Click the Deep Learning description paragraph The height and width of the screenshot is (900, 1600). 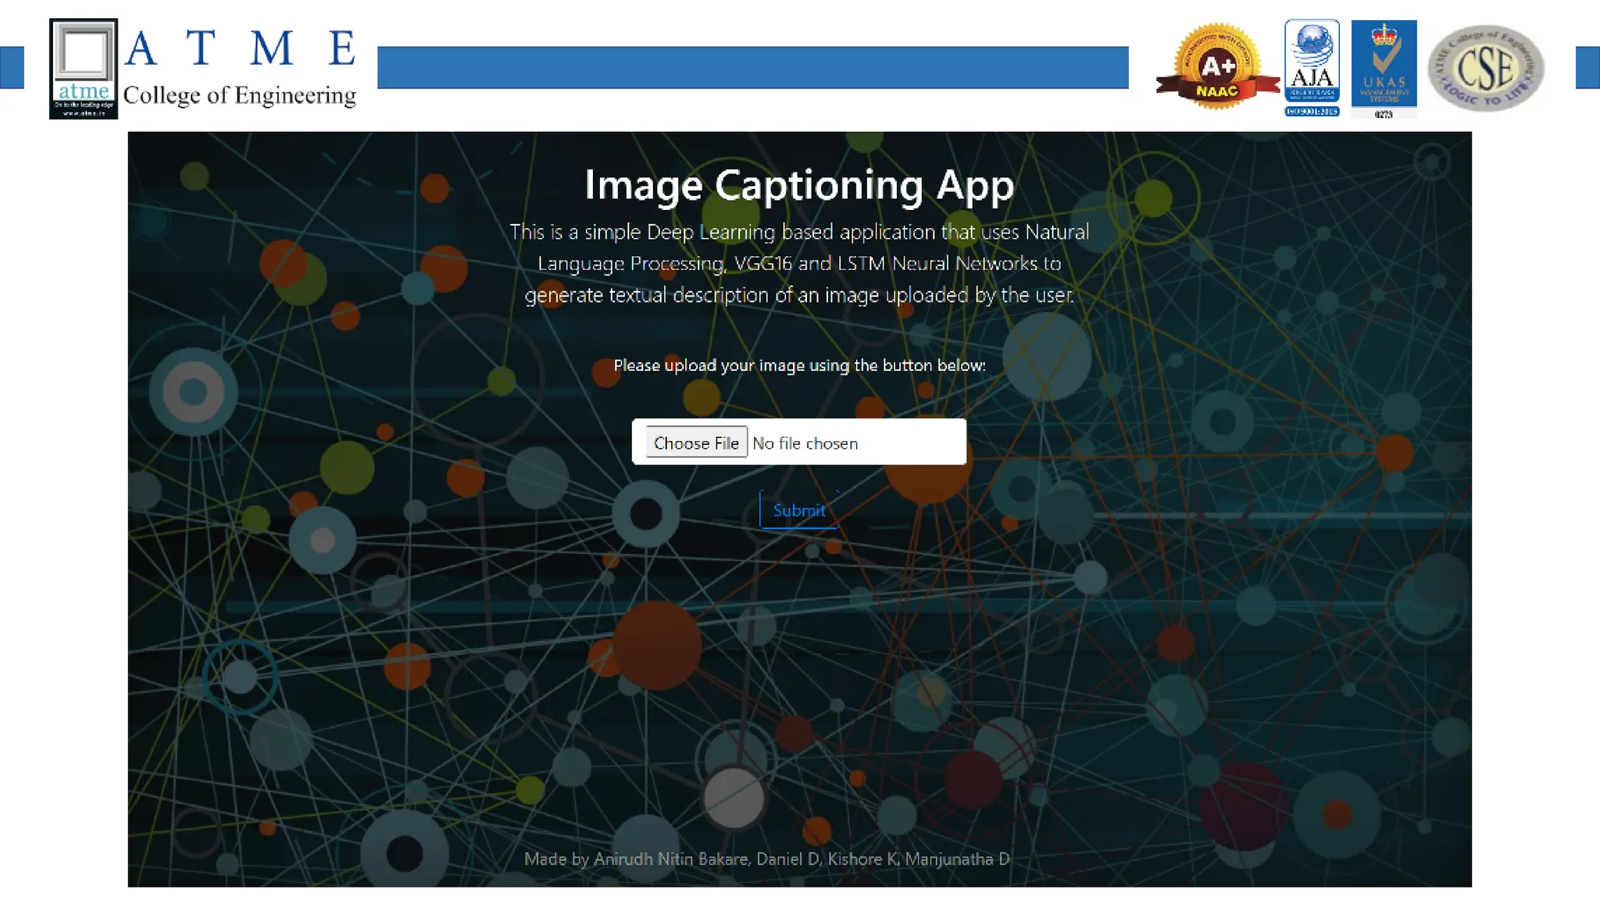point(799,264)
